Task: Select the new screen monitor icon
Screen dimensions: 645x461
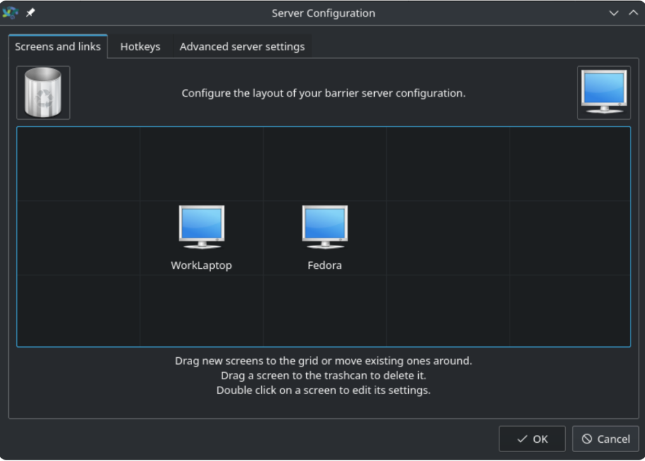Action: (603, 91)
